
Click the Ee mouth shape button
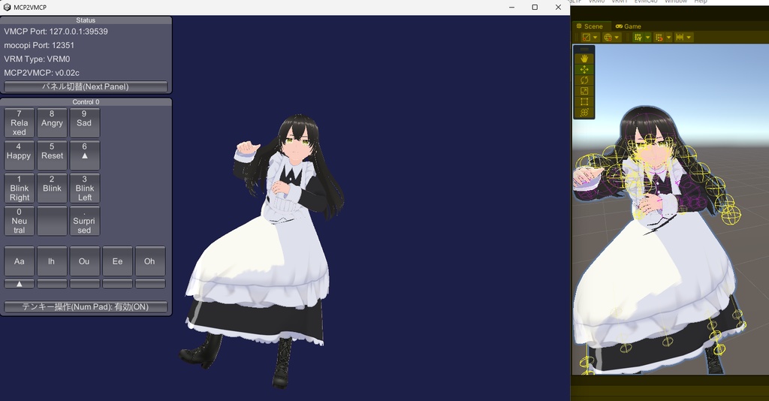pyautogui.click(x=117, y=261)
